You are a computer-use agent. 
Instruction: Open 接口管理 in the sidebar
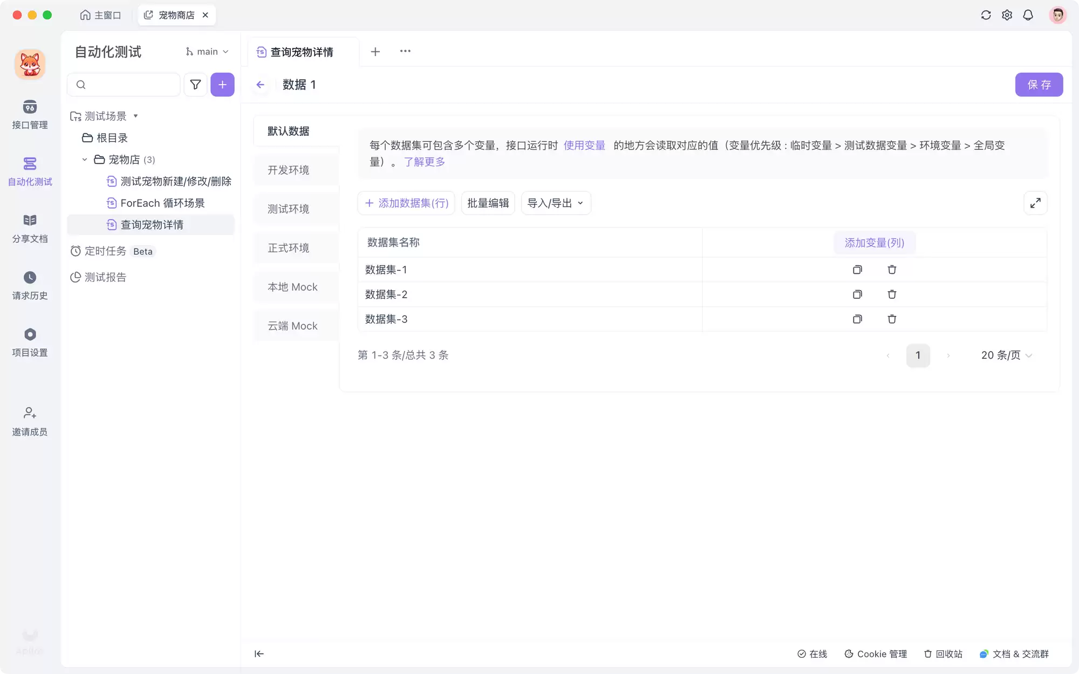click(x=30, y=115)
